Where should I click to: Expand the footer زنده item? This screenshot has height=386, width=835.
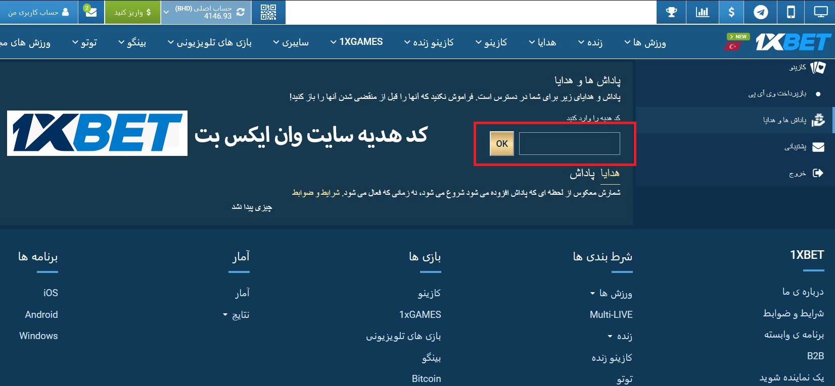(x=620, y=336)
